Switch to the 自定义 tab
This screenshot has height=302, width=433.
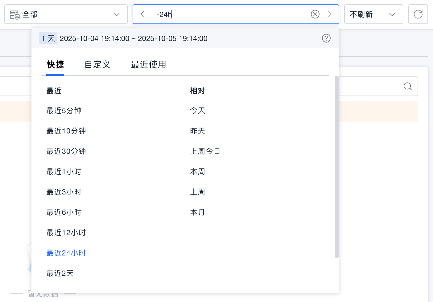click(x=97, y=64)
